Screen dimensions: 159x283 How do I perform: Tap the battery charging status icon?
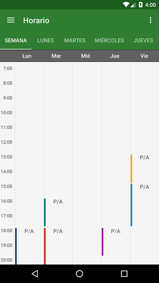click(x=141, y=5)
